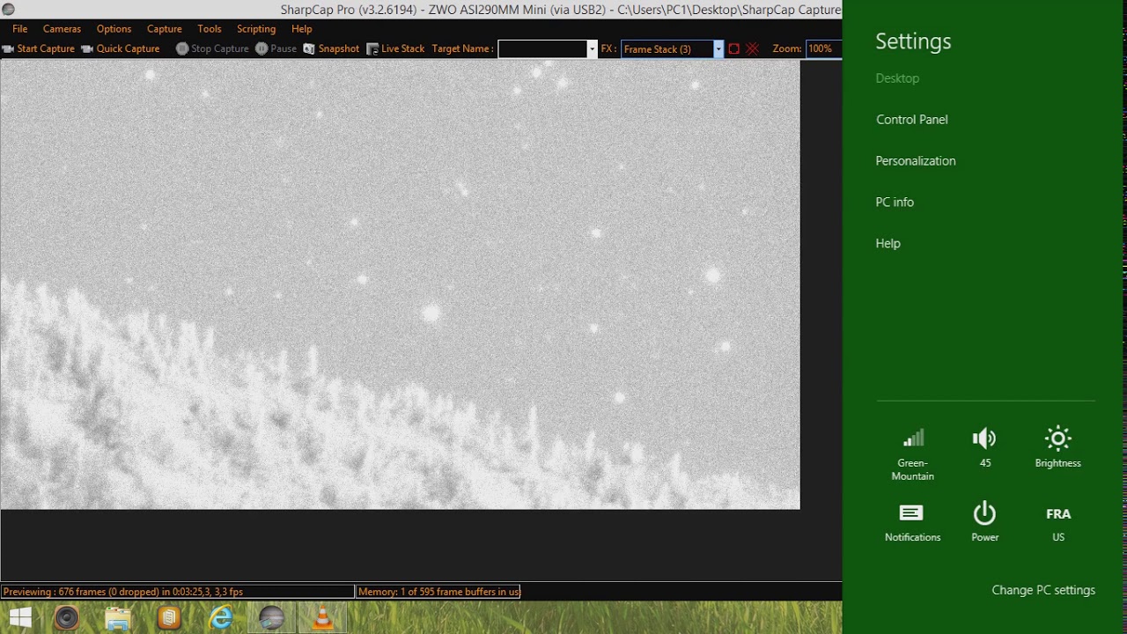
Task: Open the Live Stack tool
Action: tap(395, 48)
